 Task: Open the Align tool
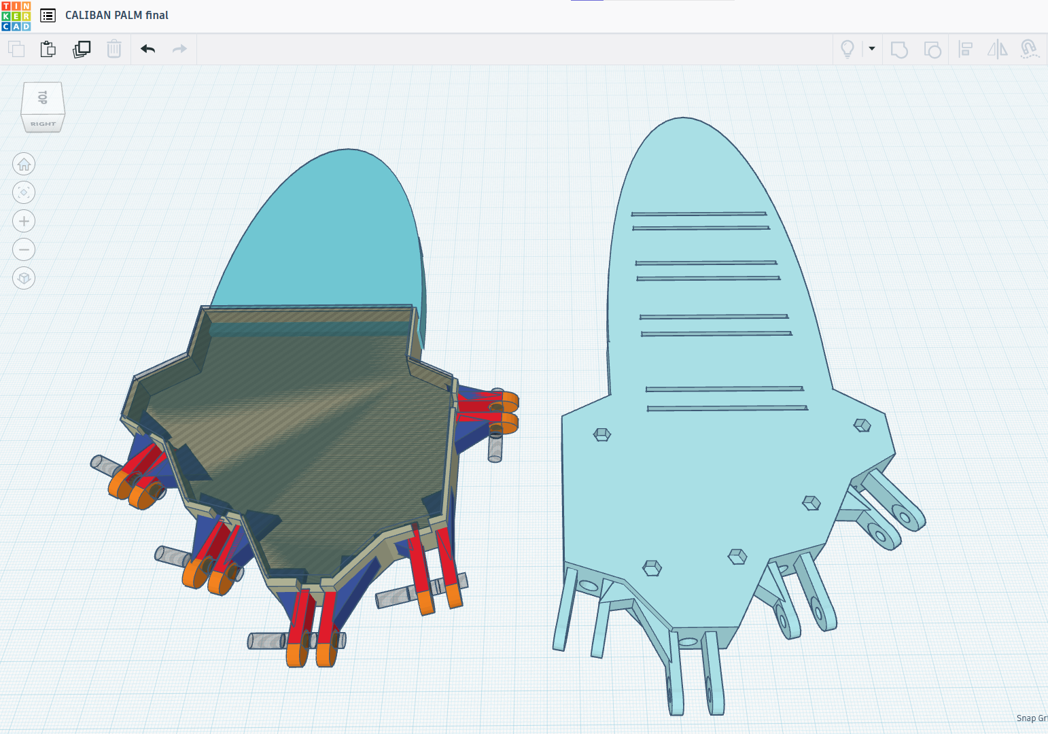[965, 49]
